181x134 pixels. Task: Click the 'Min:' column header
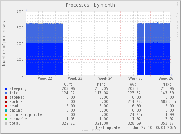(x=101, y=84)
